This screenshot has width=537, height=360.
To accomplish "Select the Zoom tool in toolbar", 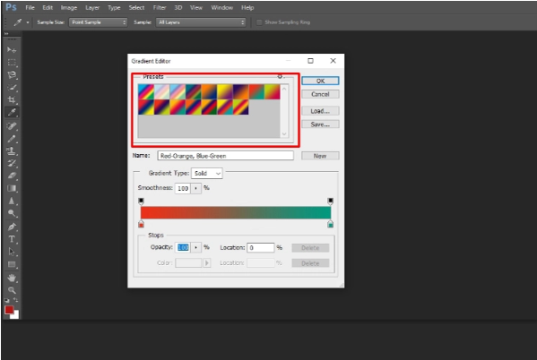I will click(12, 290).
